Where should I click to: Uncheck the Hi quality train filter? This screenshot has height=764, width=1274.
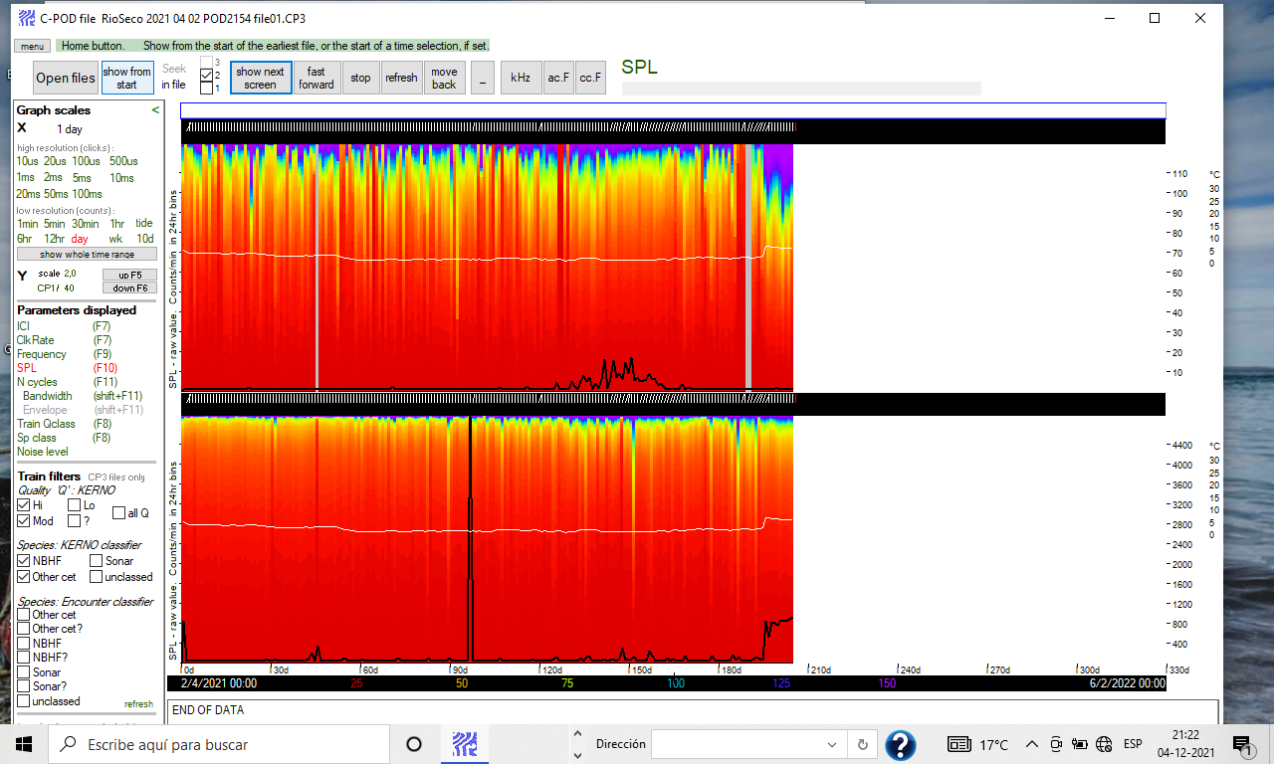tap(23, 505)
